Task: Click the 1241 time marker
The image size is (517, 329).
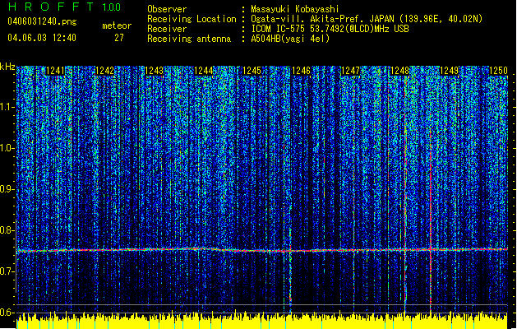Action: pyautogui.click(x=56, y=72)
